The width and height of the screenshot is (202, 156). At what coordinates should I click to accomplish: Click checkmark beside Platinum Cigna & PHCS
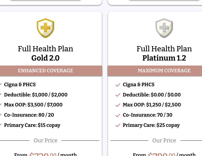[x=118, y=85]
